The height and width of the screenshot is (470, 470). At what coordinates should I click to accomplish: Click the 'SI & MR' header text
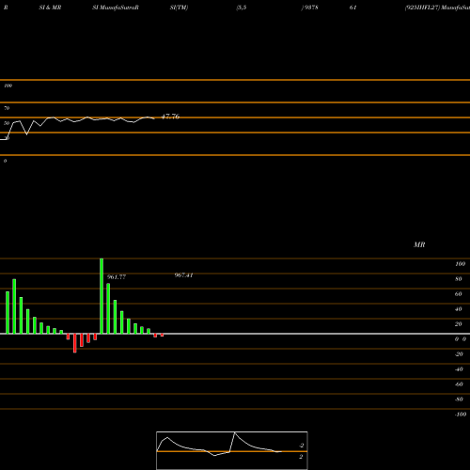50,8
